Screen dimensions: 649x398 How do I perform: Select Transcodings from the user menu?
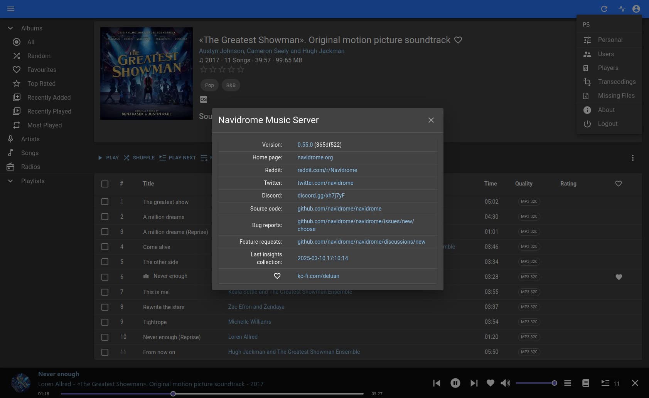click(x=617, y=82)
